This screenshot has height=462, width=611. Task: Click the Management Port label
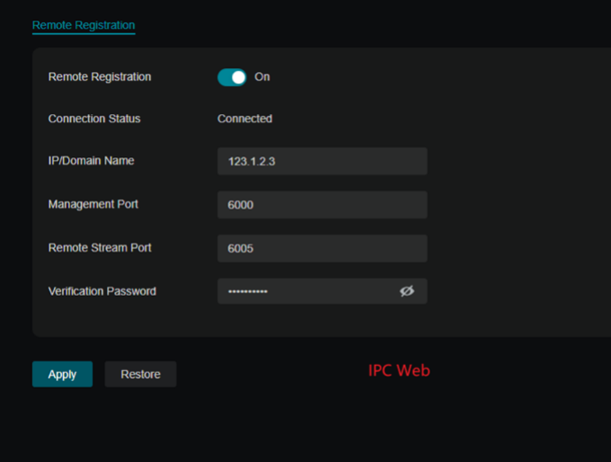pos(93,204)
